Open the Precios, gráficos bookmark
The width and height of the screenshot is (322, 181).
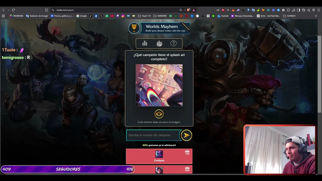[62, 16]
